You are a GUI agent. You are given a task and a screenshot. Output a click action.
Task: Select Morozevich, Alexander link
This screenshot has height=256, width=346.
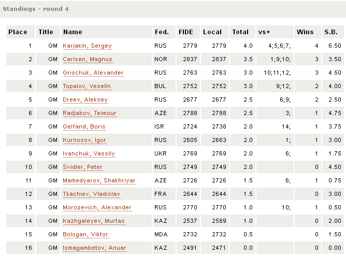tap(97, 208)
